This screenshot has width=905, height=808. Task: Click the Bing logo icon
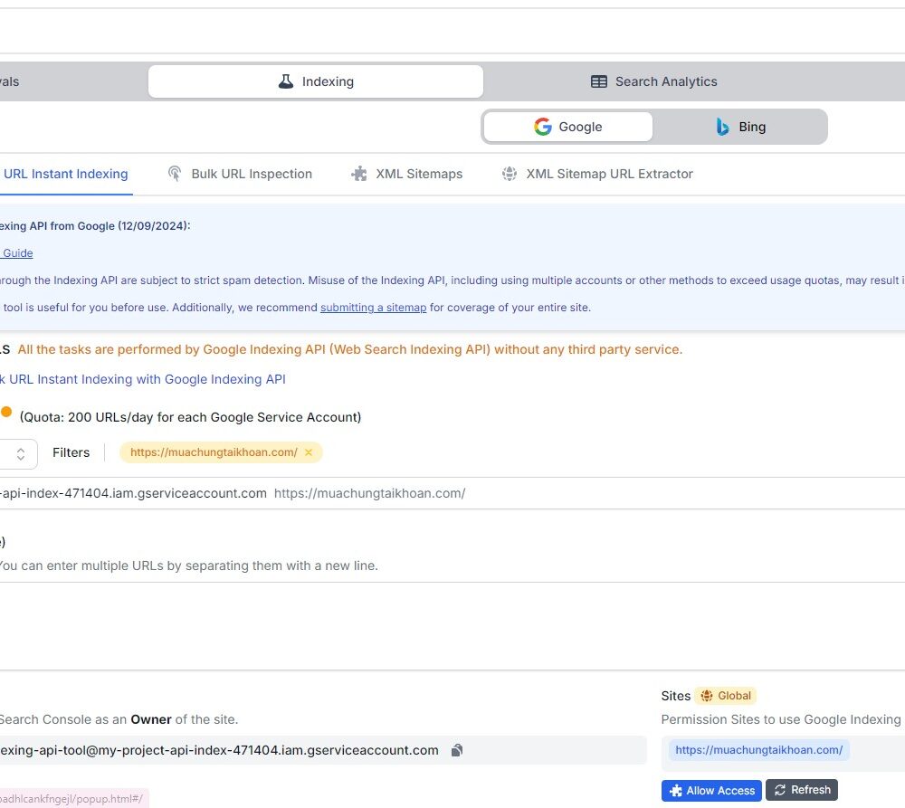tap(721, 127)
